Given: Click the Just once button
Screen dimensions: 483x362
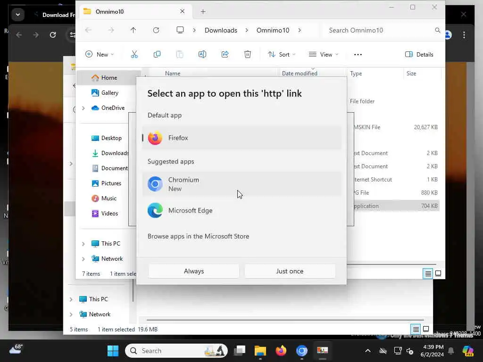Looking at the screenshot, I should [x=290, y=271].
